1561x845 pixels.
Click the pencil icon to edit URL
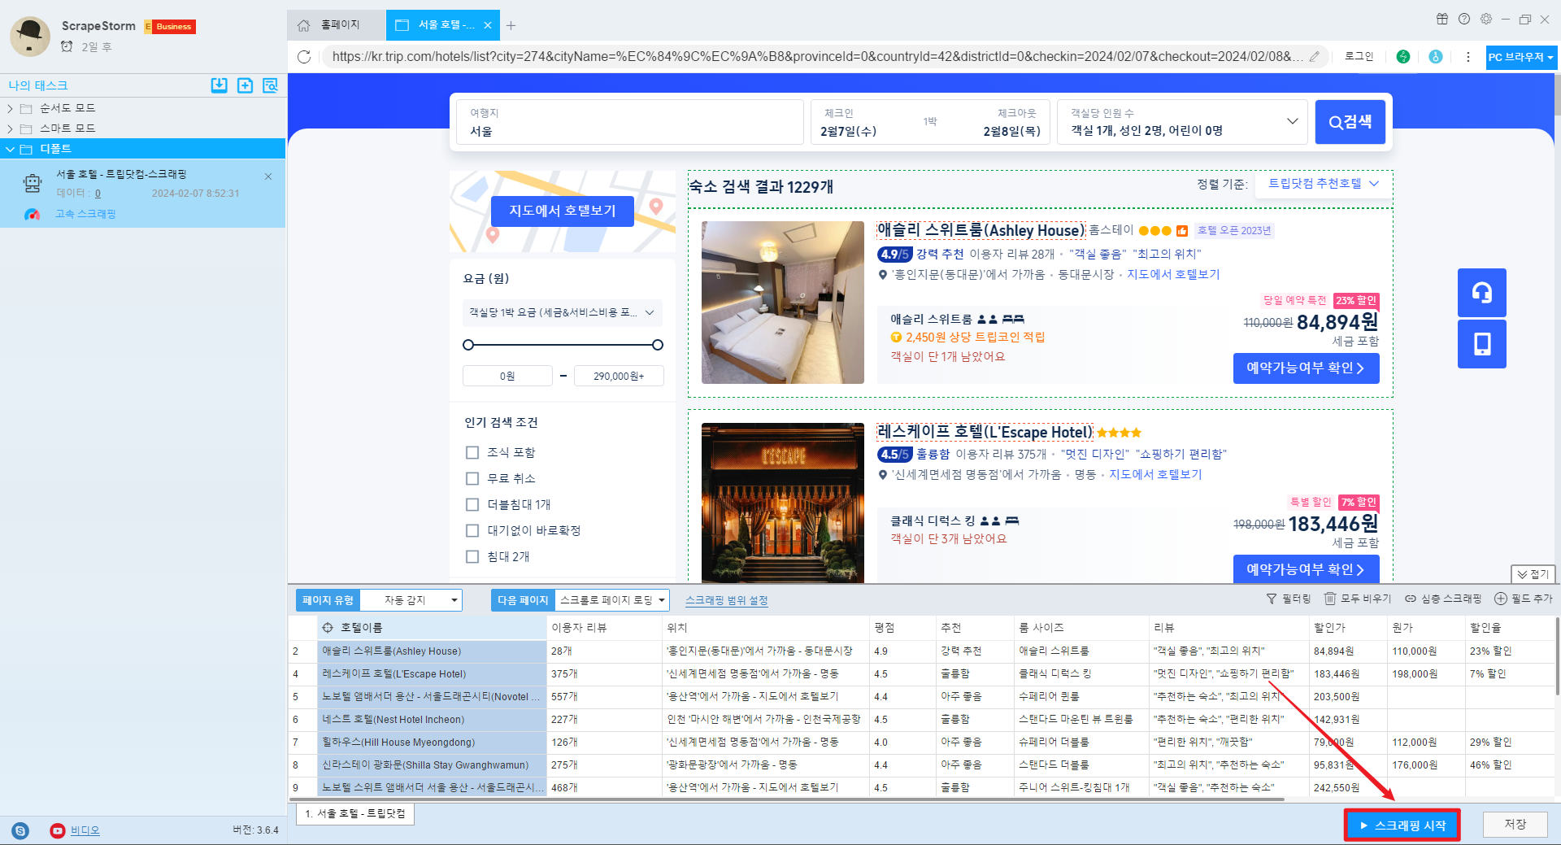pos(1315,57)
